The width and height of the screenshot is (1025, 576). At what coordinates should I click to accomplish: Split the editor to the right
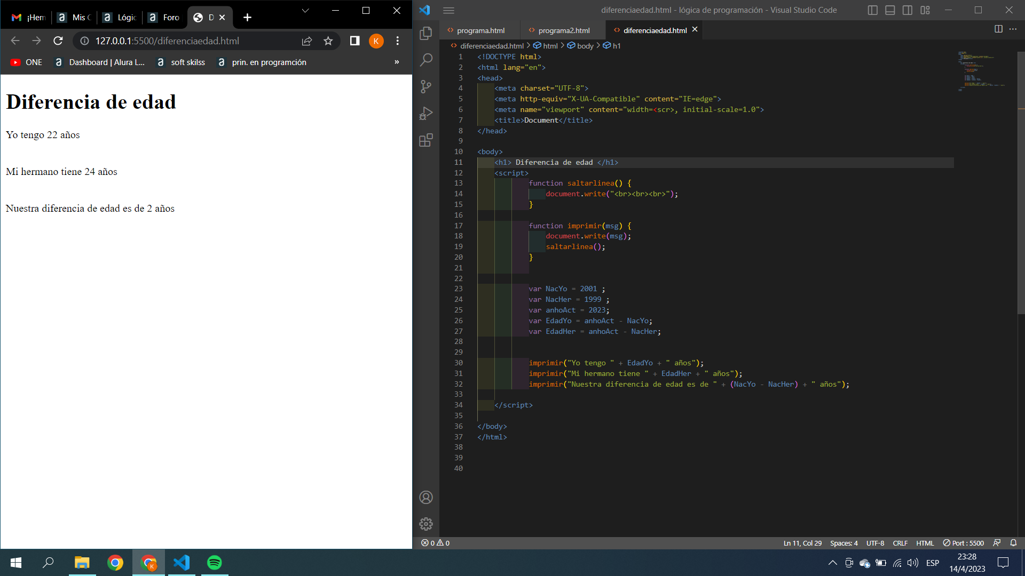tap(998, 29)
